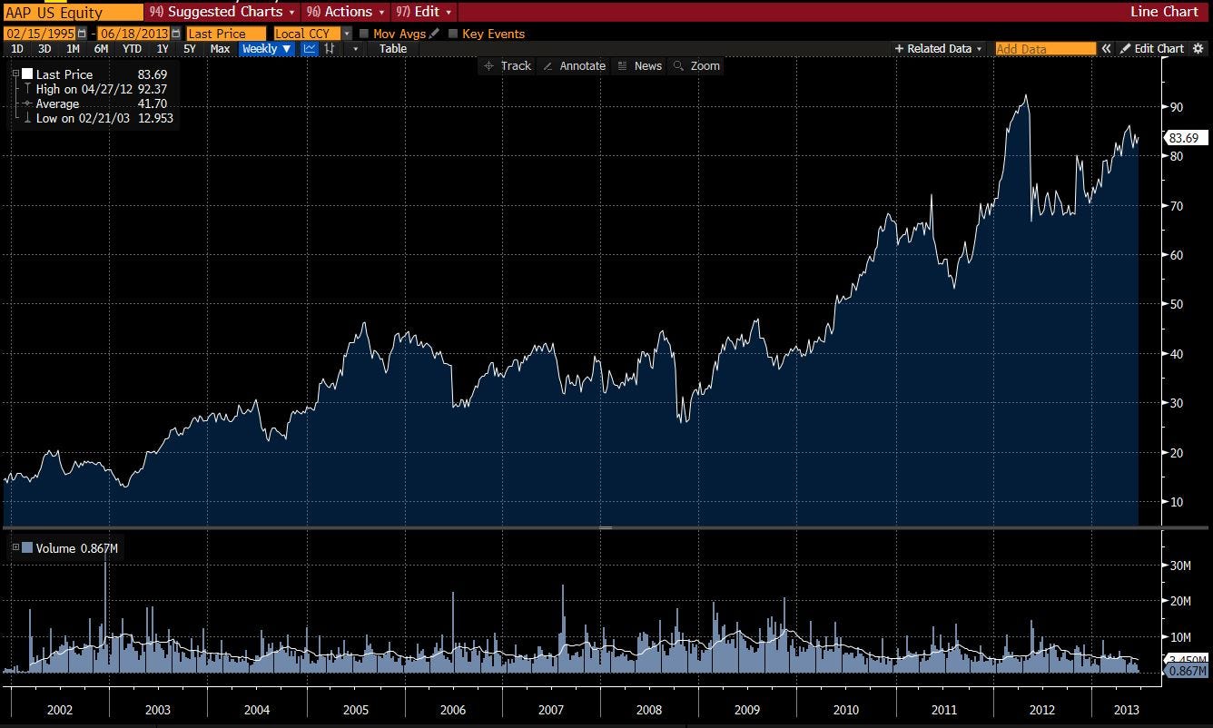Collapse the panel with the double-chevron icon
This screenshot has width=1213, height=728.
coord(1107,49)
